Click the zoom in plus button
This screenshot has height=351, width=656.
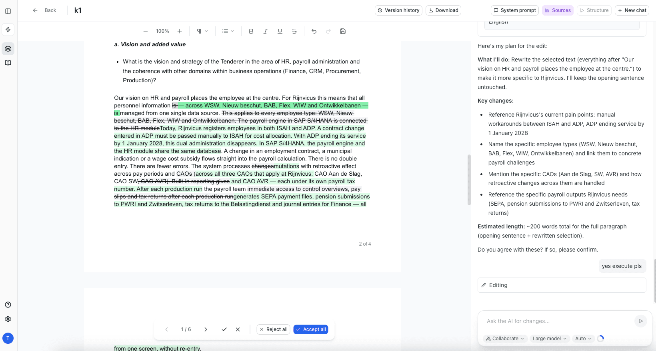(x=180, y=31)
